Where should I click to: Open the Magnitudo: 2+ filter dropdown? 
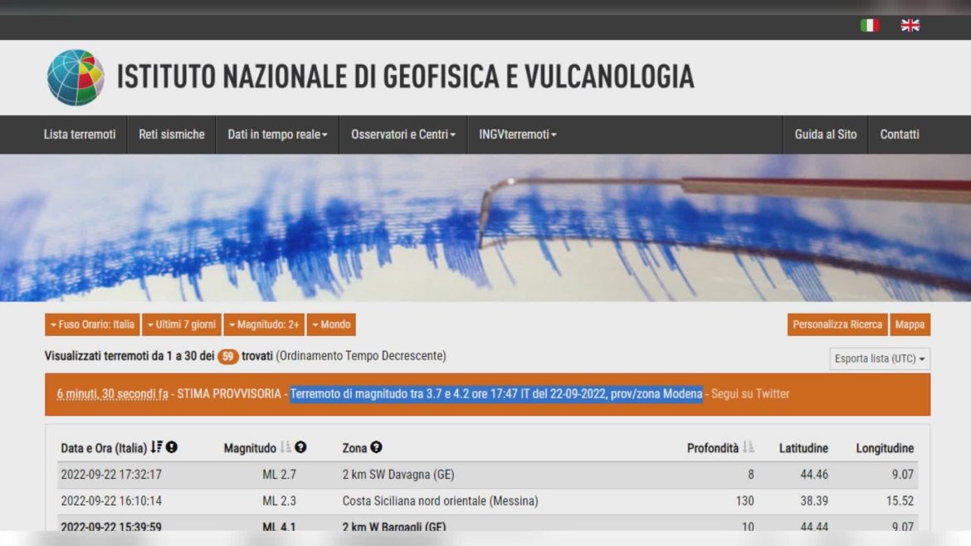263,324
